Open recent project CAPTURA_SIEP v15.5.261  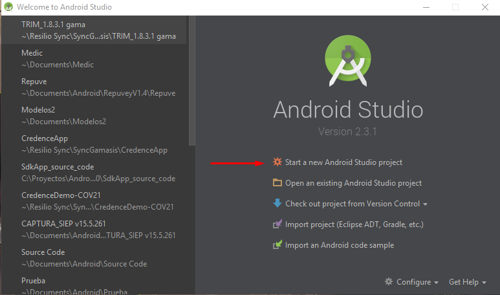point(94,229)
